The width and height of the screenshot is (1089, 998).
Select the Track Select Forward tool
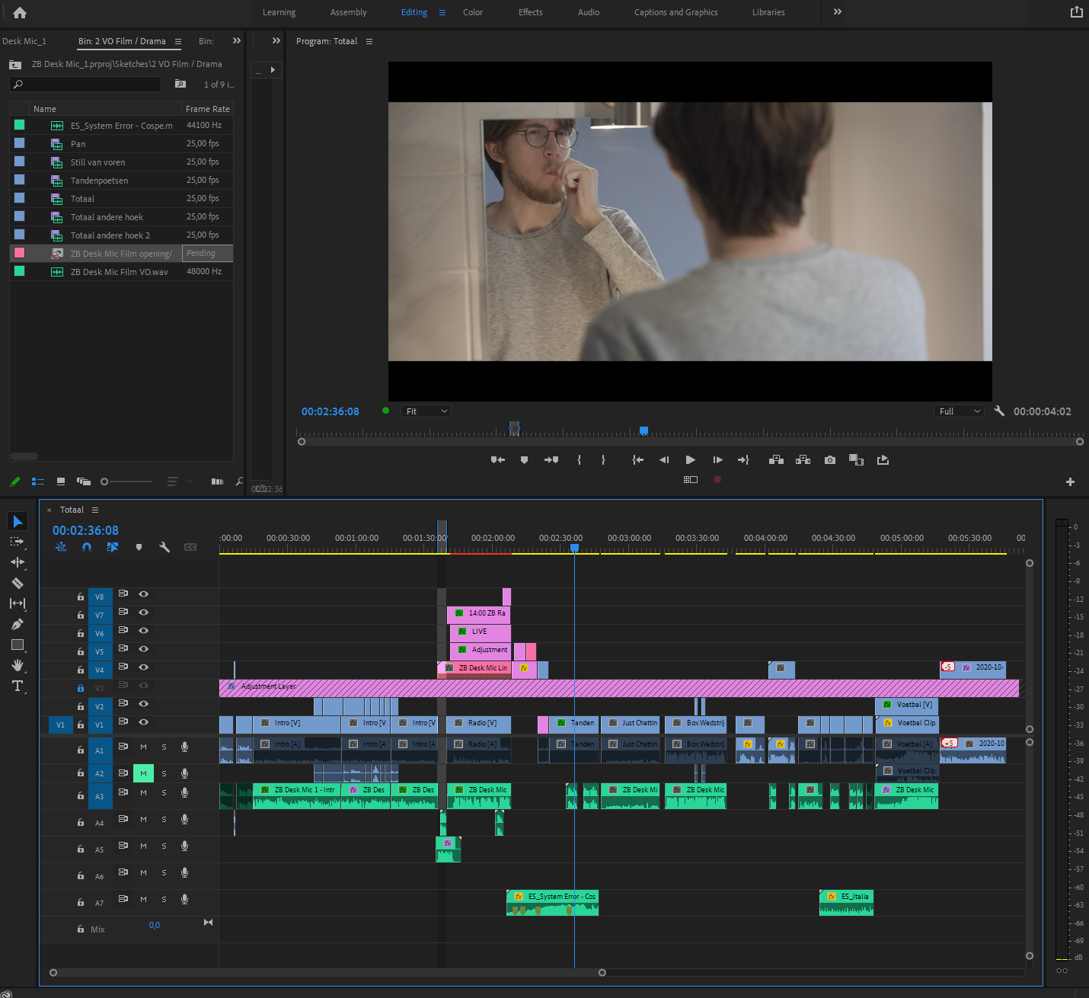click(x=18, y=542)
